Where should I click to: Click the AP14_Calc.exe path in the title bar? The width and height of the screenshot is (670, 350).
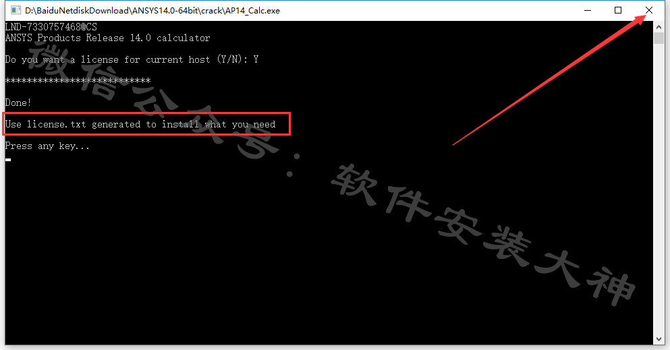[x=152, y=11]
